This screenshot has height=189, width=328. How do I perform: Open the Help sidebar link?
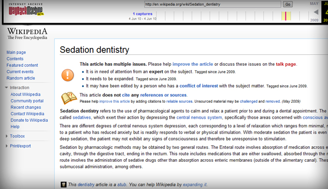[15, 127]
